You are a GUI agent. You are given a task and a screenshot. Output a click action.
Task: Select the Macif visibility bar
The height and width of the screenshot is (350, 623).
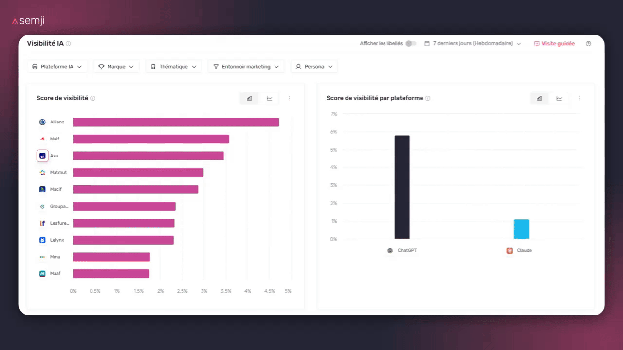pos(136,189)
